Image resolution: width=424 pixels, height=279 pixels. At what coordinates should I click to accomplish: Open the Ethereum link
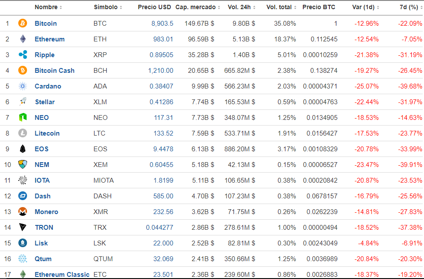(x=50, y=39)
